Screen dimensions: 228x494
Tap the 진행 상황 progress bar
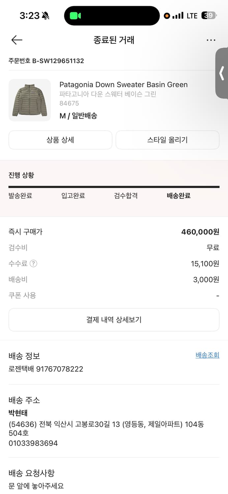114,187
